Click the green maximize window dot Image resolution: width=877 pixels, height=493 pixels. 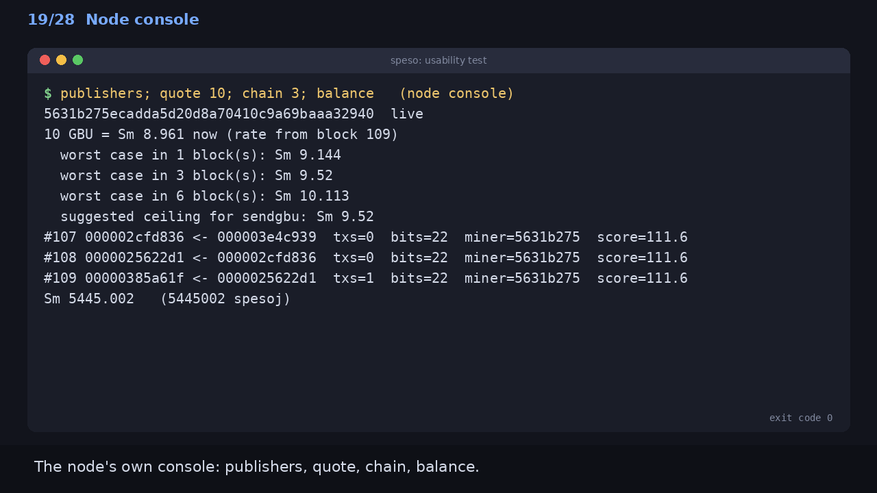[77, 60]
